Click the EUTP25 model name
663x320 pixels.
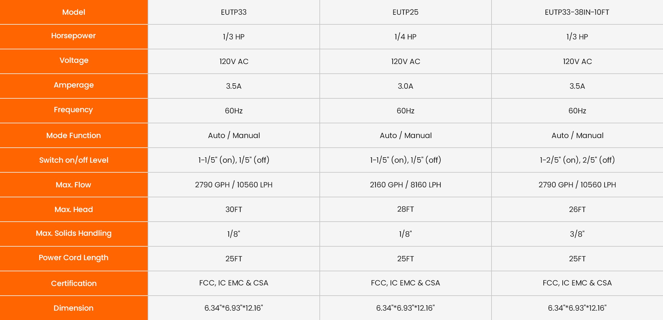point(405,12)
